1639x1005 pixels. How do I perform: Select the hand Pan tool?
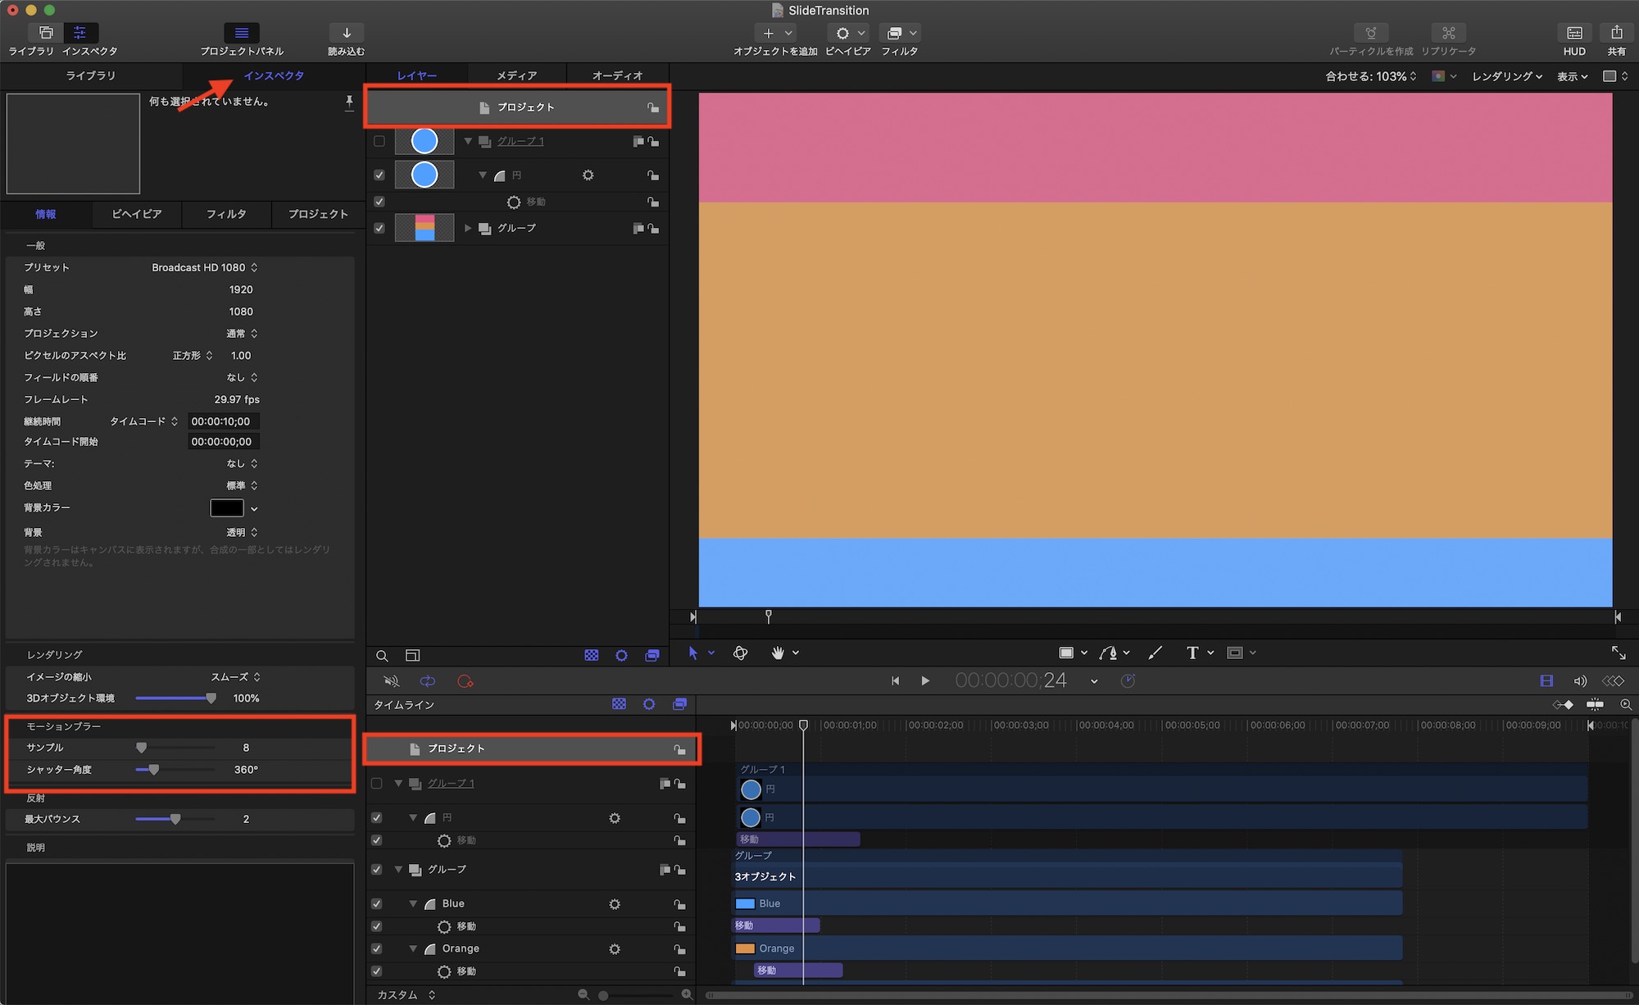point(778,653)
